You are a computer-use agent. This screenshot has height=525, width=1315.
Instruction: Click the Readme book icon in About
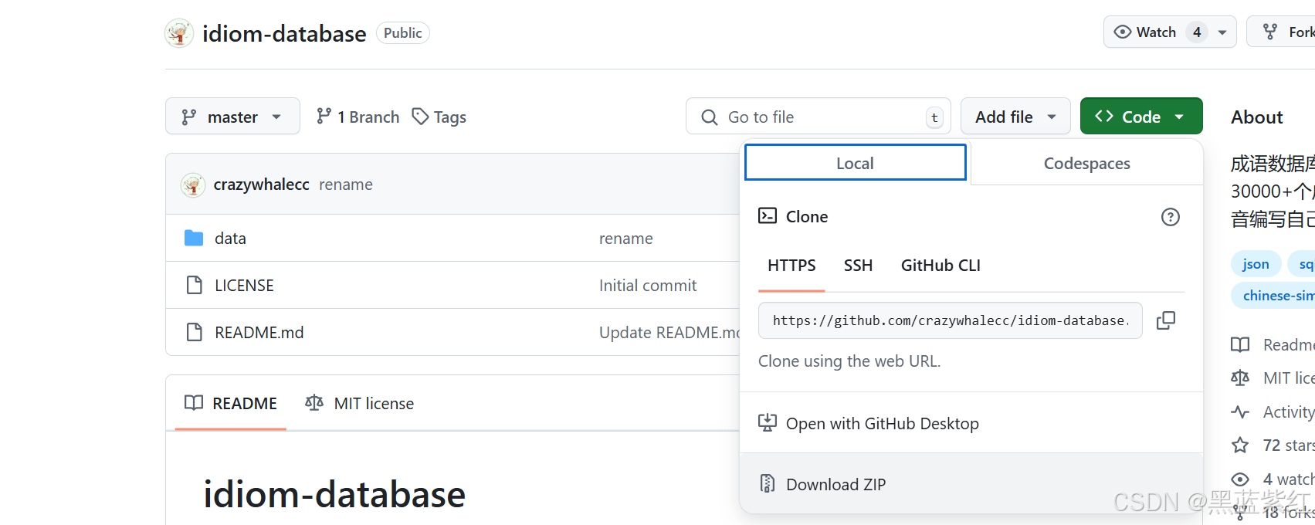(x=1240, y=344)
